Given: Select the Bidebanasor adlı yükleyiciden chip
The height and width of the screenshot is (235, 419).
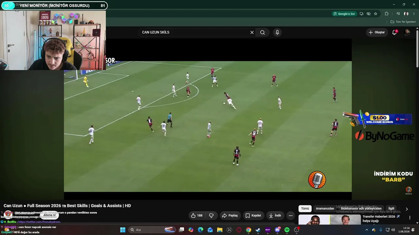Looking at the screenshot, I should click(361, 209).
